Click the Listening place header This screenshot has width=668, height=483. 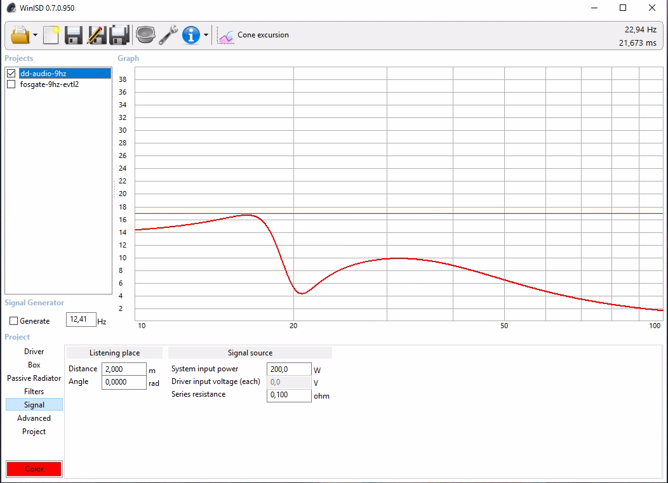pos(114,353)
